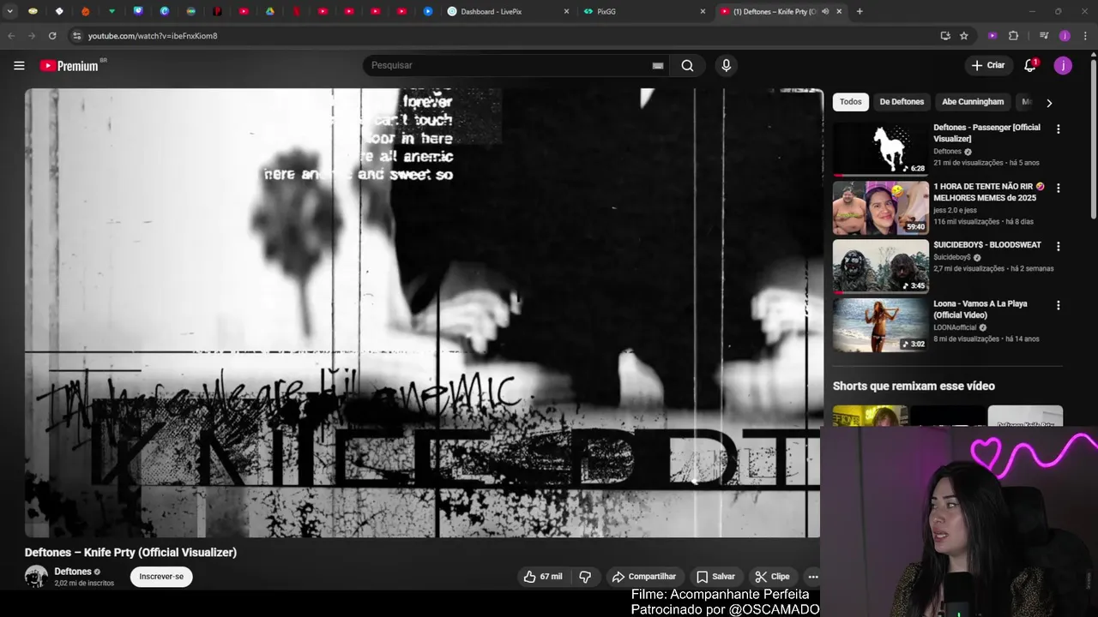Click the search magnifier button
The width and height of the screenshot is (1098, 617).
pos(687,65)
